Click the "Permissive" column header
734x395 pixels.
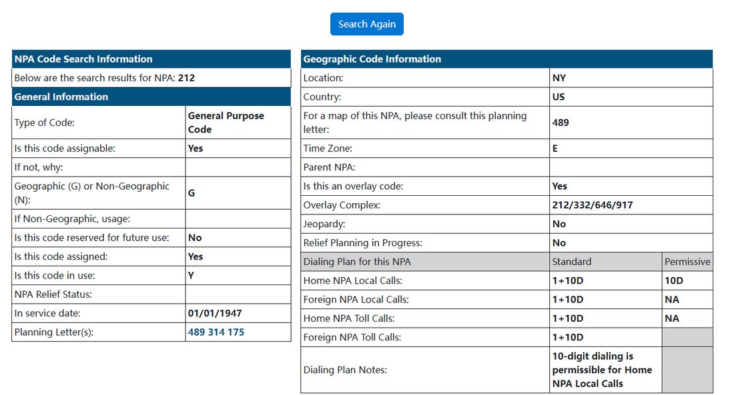(687, 261)
